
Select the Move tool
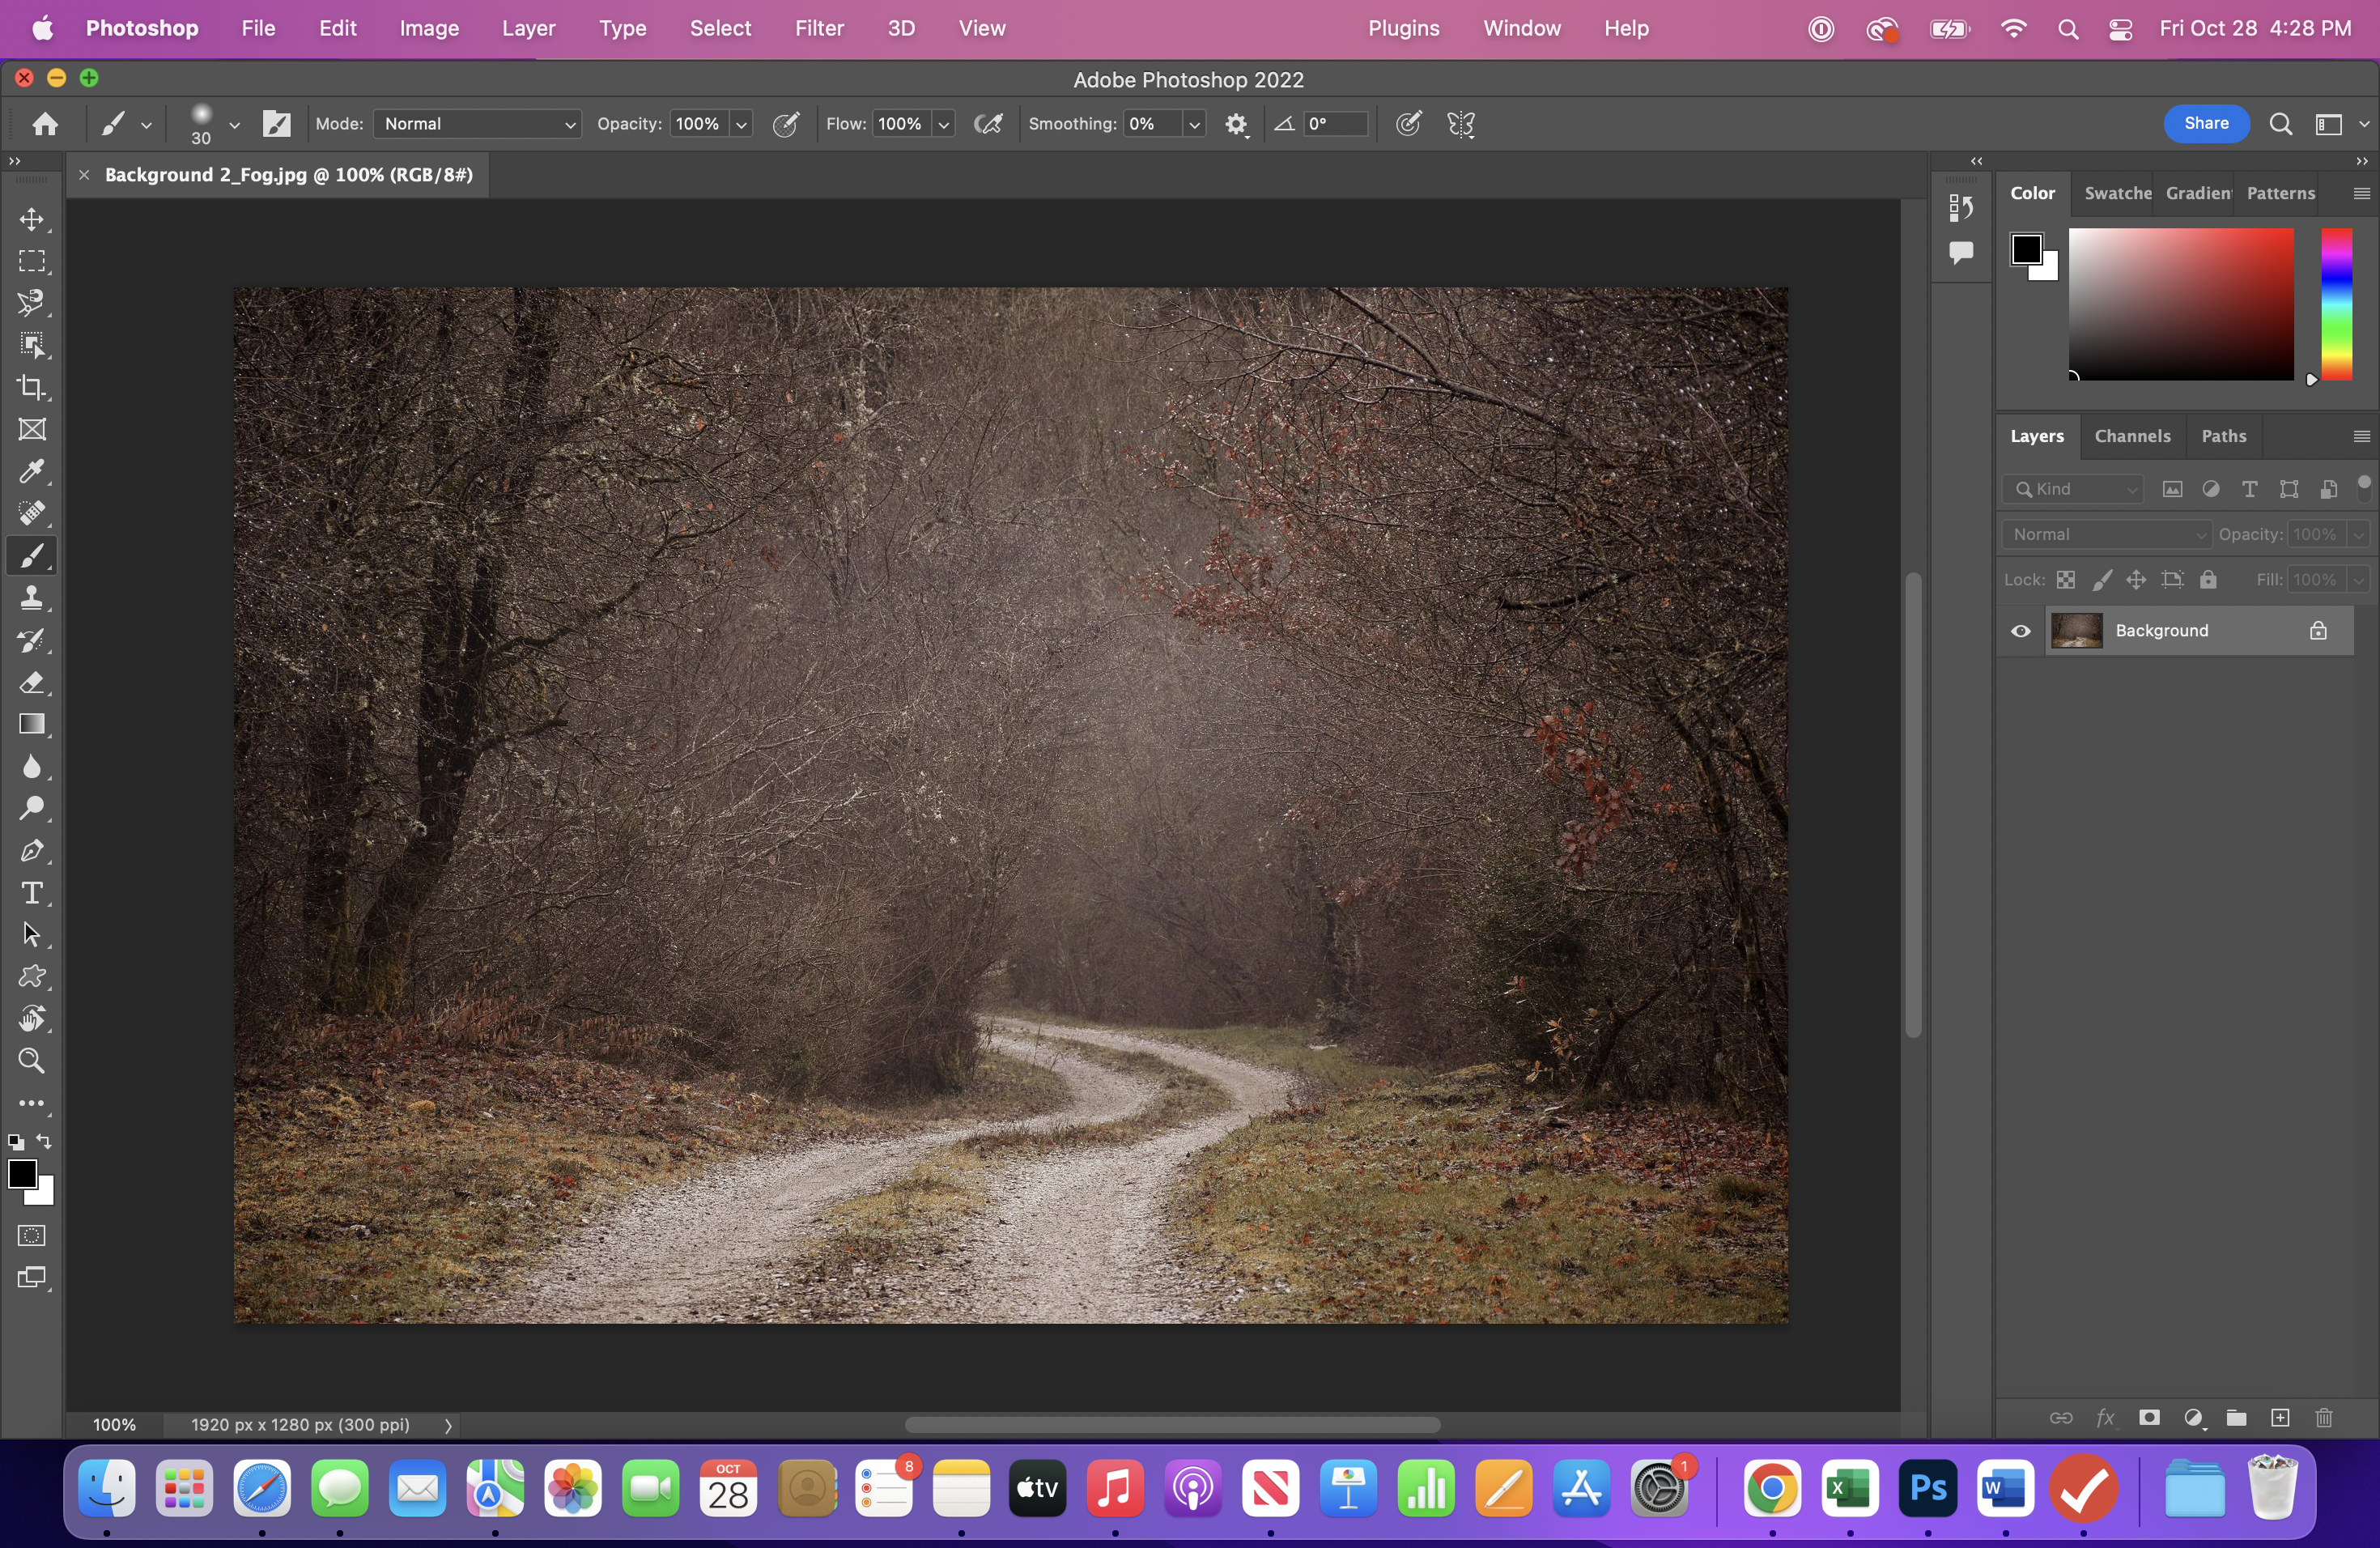click(32, 219)
